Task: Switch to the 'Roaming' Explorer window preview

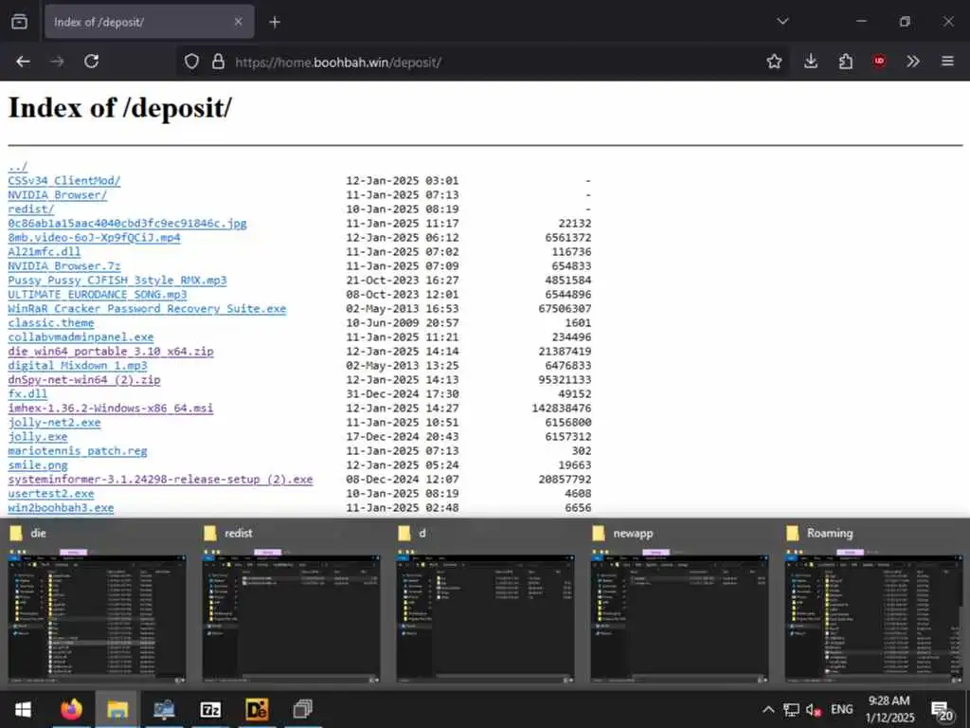Action: (x=874, y=604)
